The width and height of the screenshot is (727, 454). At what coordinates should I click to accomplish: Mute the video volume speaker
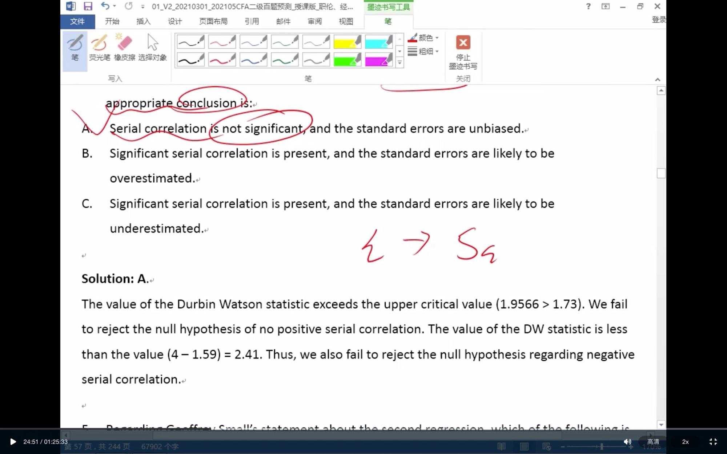[627, 442]
